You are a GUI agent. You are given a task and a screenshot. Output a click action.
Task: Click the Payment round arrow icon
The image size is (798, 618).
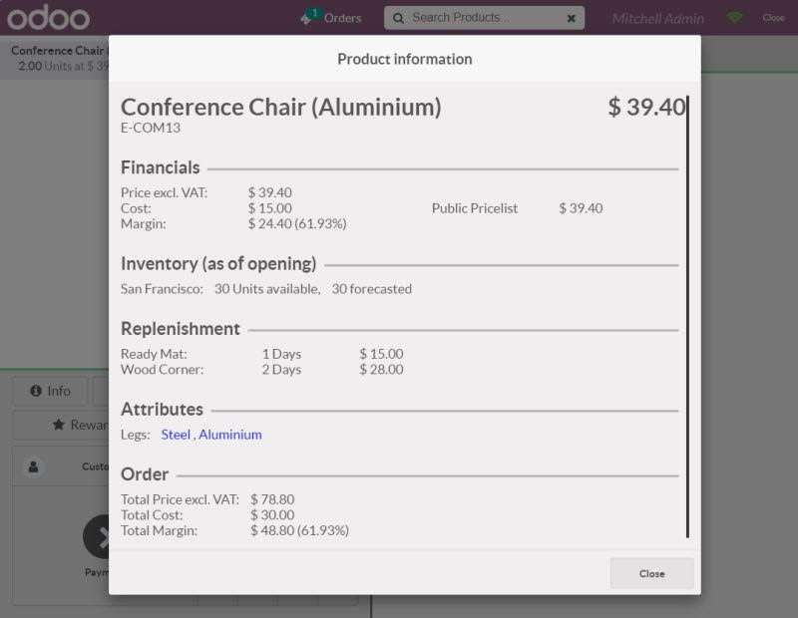98,536
